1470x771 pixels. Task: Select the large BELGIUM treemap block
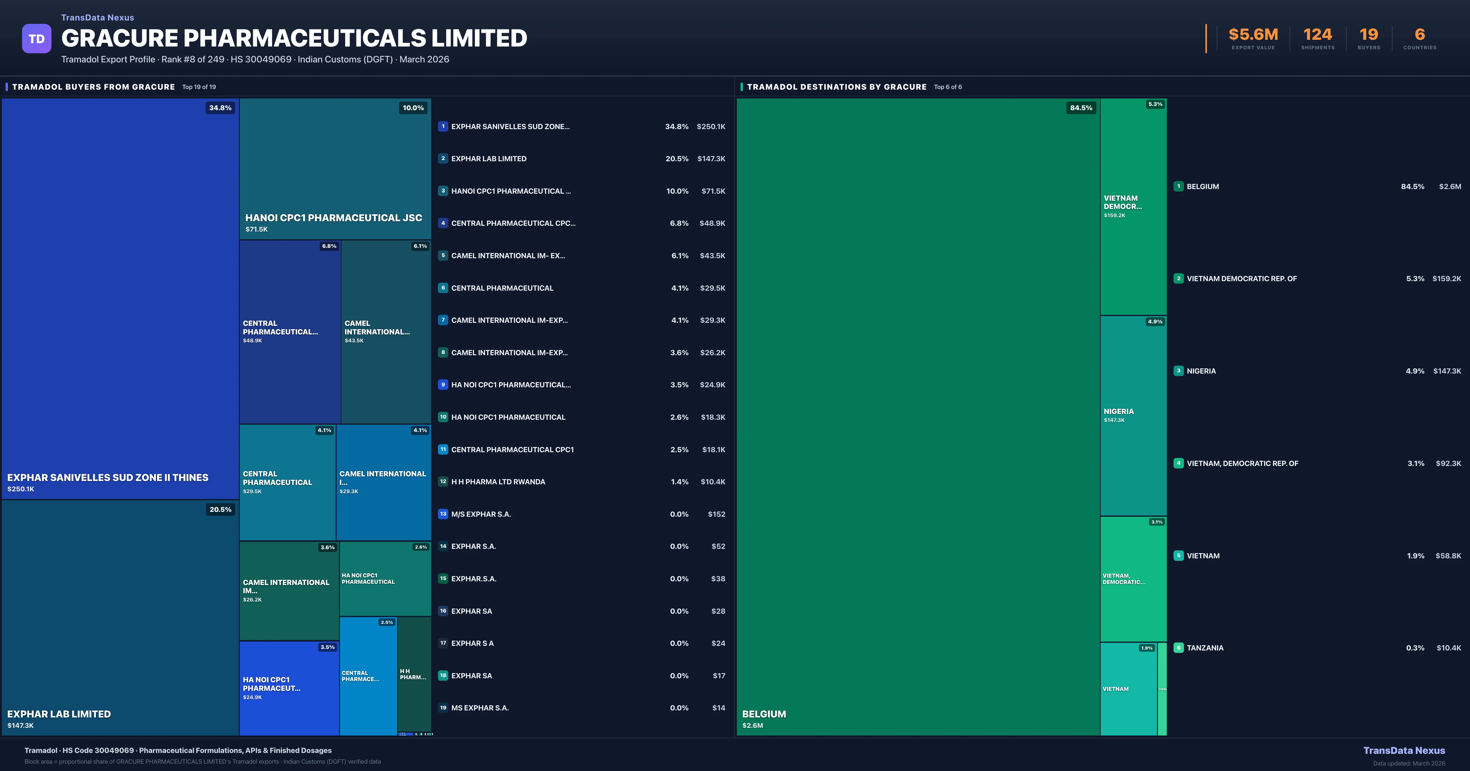(918, 416)
